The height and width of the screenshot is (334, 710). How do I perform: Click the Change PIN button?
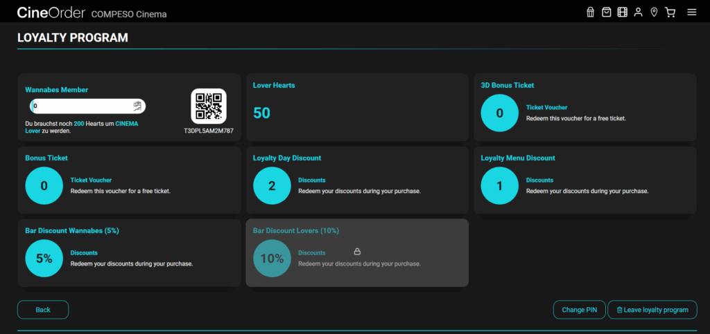[x=579, y=310]
